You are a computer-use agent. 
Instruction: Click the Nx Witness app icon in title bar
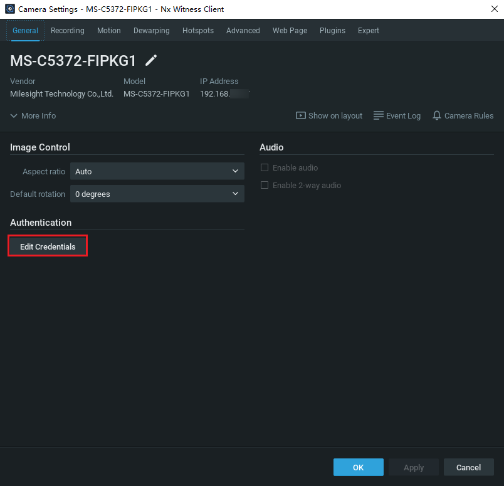[10, 9]
